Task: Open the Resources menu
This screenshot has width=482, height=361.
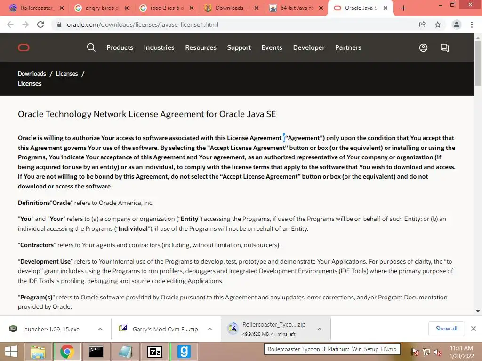Action: (x=201, y=47)
